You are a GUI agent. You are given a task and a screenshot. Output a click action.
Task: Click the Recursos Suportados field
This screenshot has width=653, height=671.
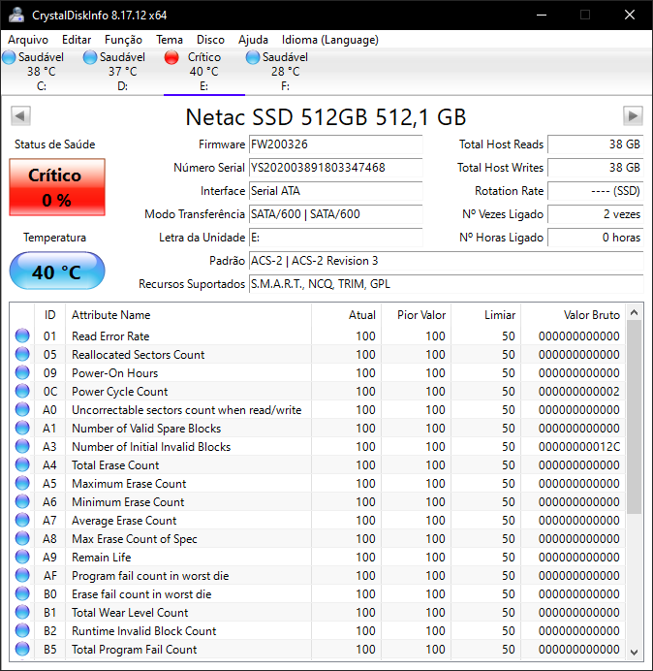click(447, 284)
